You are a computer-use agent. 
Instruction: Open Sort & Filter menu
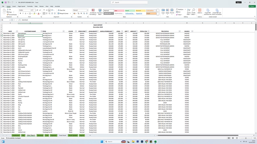point(189,12)
